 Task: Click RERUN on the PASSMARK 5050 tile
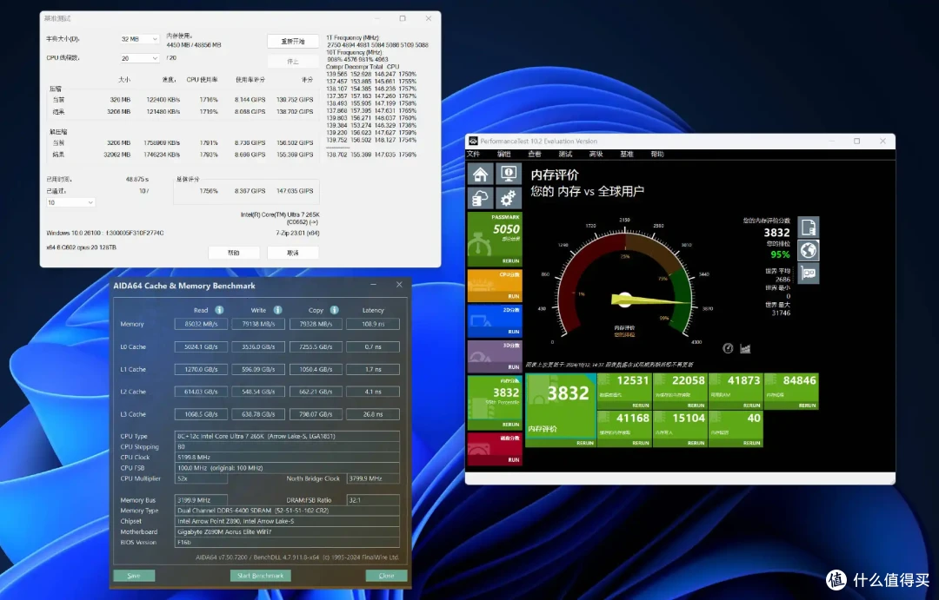pos(511,260)
